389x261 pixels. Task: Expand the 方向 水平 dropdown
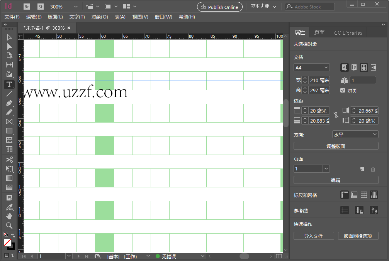(x=355, y=134)
